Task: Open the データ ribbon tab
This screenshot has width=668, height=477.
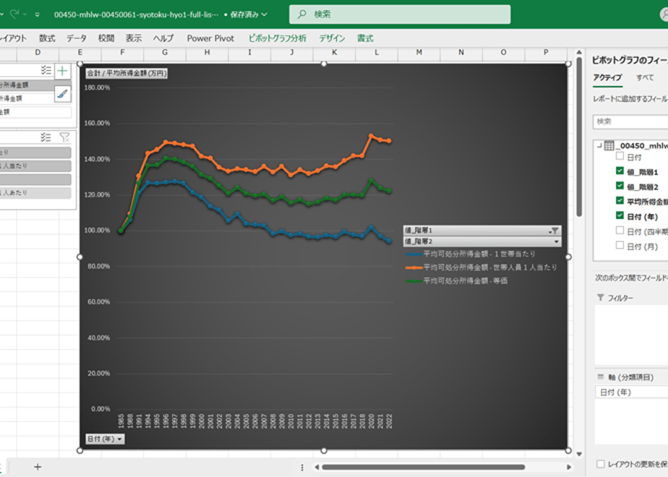Action: point(77,38)
